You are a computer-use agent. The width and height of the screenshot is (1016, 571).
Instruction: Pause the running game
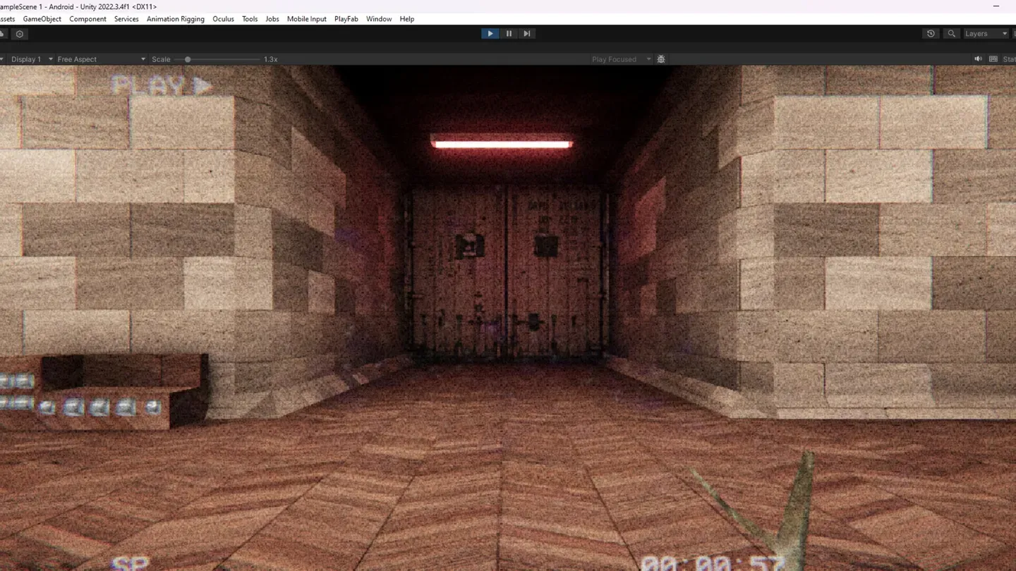pos(509,34)
